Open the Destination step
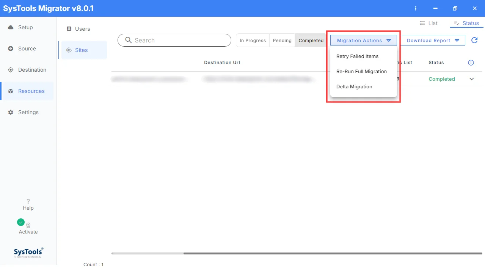 32,70
